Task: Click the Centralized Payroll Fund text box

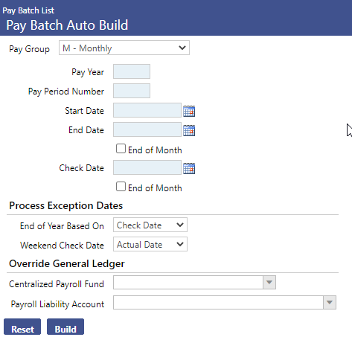Action: pyautogui.click(x=188, y=283)
